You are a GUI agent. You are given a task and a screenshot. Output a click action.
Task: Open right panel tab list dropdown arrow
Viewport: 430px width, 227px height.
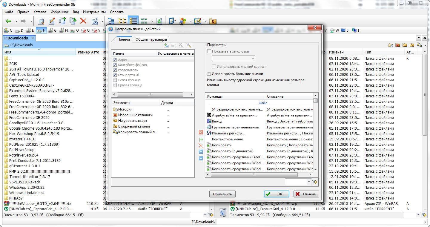click(x=419, y=38)
